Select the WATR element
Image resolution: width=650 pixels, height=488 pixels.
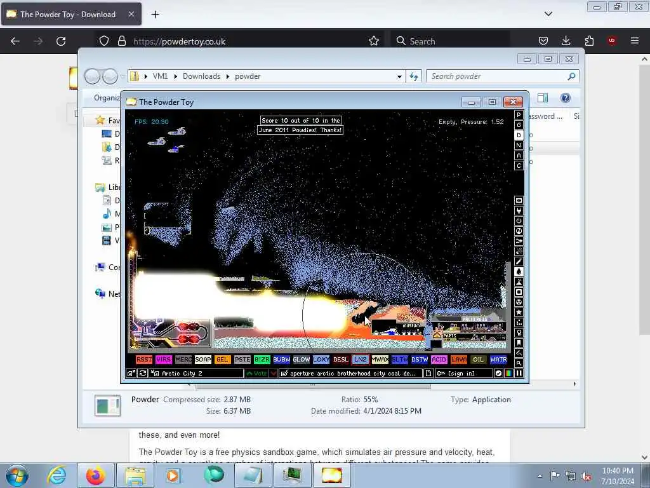tap(498, 360)
